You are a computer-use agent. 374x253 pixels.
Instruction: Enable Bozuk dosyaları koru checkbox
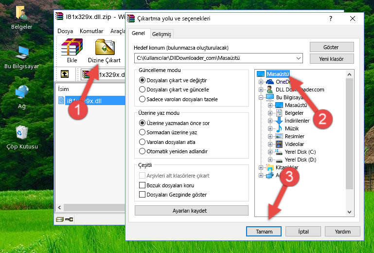[x=142, y=185]
